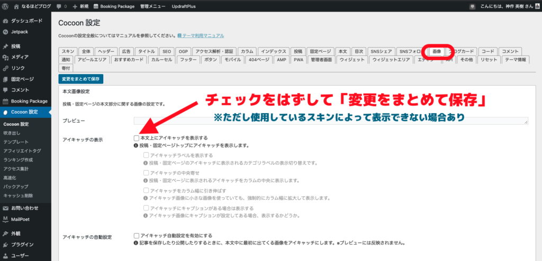Click the book icon beside テーマ利用マニュアル

point(179,35)
